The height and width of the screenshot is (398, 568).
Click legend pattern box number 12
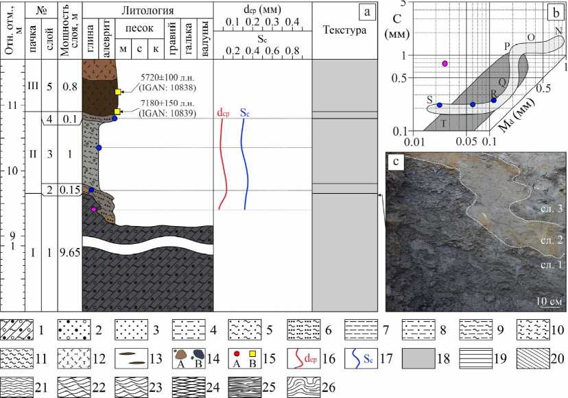[74, 358]
